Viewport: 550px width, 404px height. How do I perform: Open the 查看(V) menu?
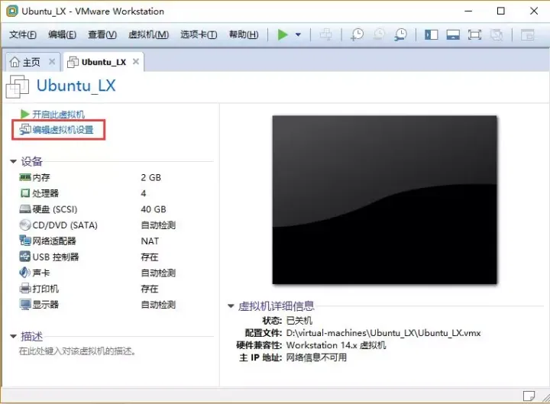click(102, 34)
